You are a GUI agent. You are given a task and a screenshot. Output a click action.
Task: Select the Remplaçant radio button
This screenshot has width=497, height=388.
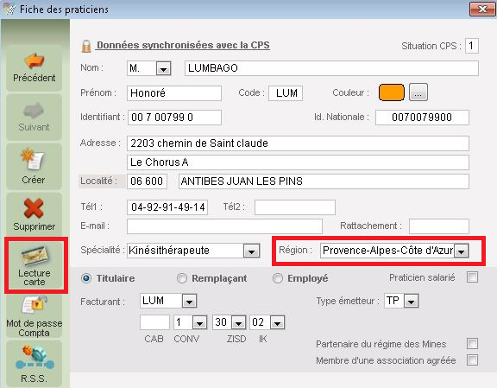[182, 278]
